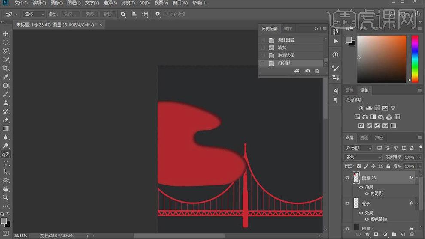Select the Eraser tool
425x239 pixels.
6,120
